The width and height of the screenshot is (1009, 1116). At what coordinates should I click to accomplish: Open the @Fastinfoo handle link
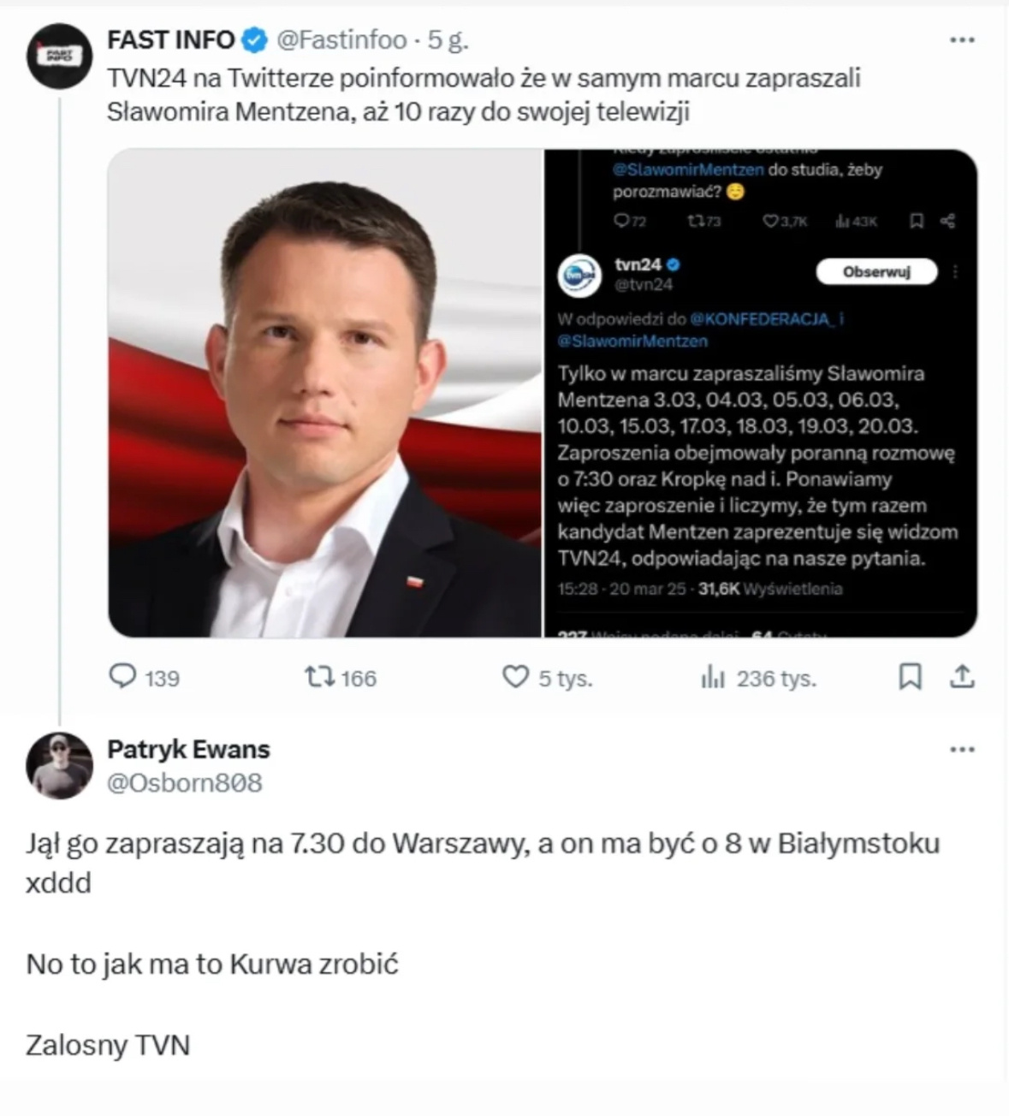(341, 39)
